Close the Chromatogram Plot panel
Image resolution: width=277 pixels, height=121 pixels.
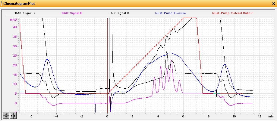(273, 3)
